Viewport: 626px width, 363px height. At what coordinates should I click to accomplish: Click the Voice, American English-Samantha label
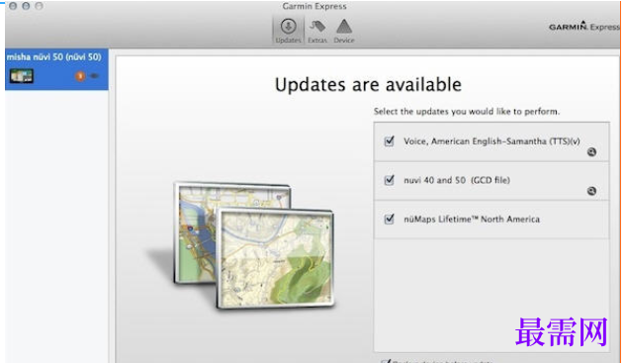pos(492,141)
